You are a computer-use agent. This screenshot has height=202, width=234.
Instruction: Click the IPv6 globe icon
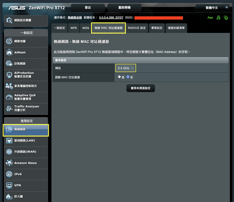(9, 174)
